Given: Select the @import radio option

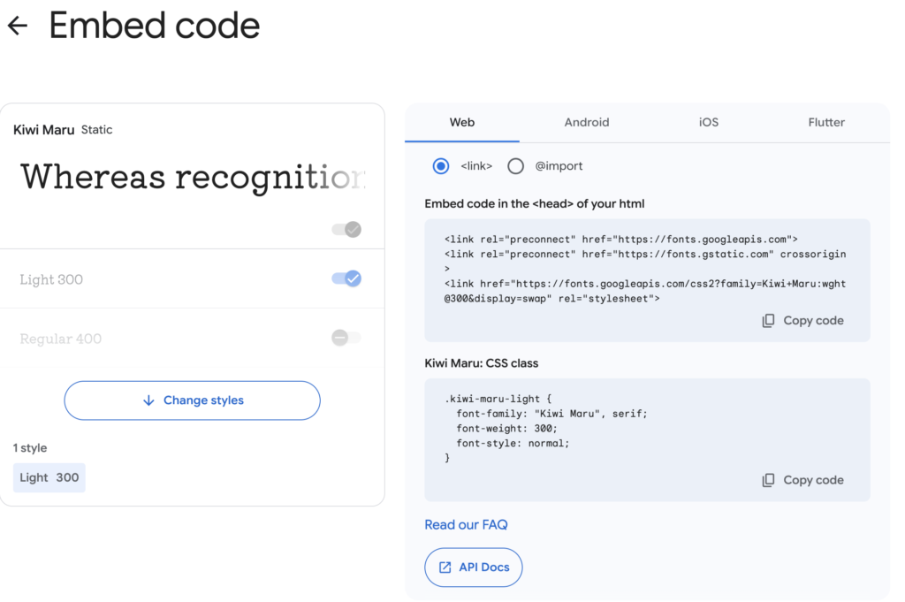Looking at the screenshot, I should [x=516, y=166].
